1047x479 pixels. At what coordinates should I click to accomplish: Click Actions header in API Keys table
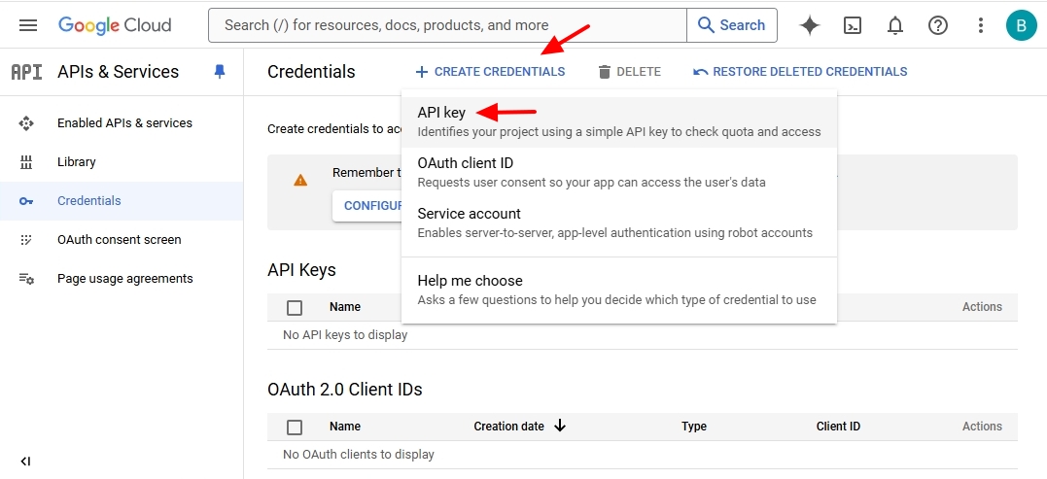982,307
